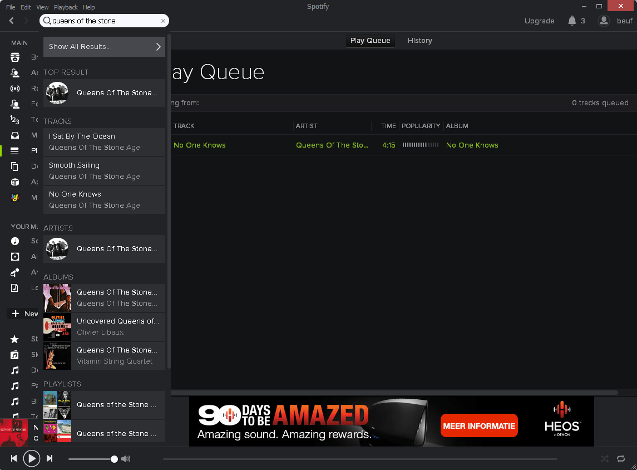
Task: Open the App Finder box icon
Action: tap(15, 182)
